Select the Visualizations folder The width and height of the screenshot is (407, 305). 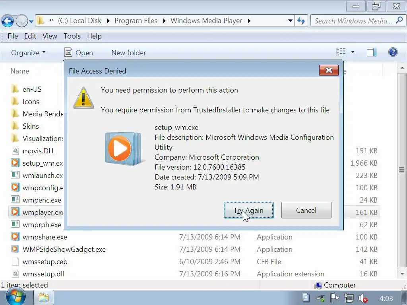coord(37,139)
